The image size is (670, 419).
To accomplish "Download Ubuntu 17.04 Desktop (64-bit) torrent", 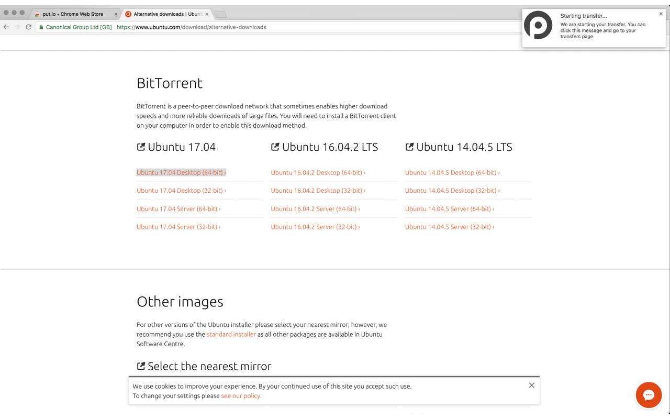I will (181, 172).
